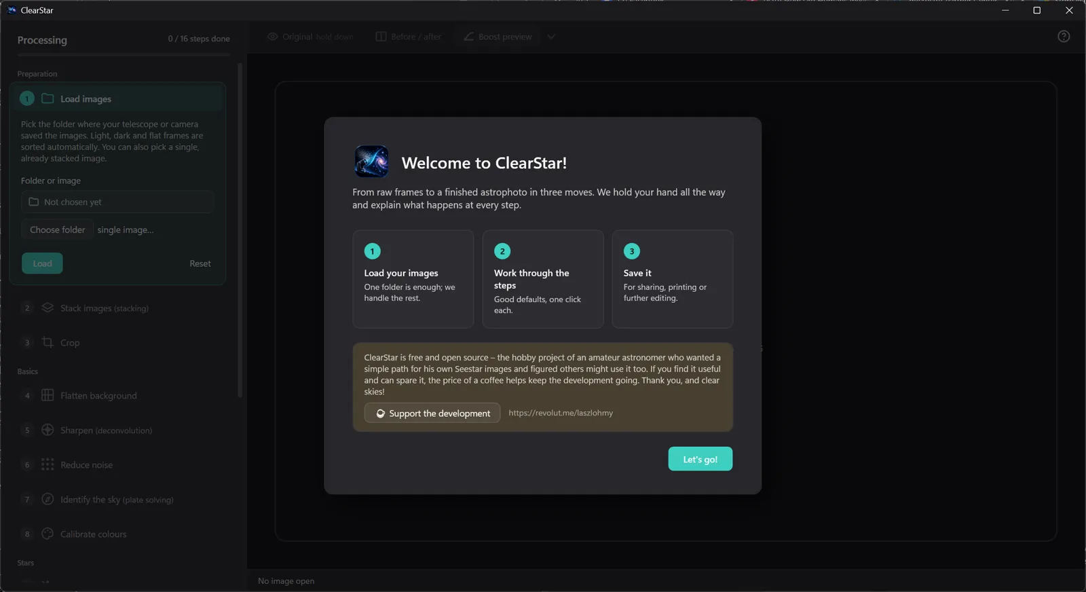1086x592 pixels.
Task: Click the folder icon beside Load images
Action: click(x=48, y=98)
